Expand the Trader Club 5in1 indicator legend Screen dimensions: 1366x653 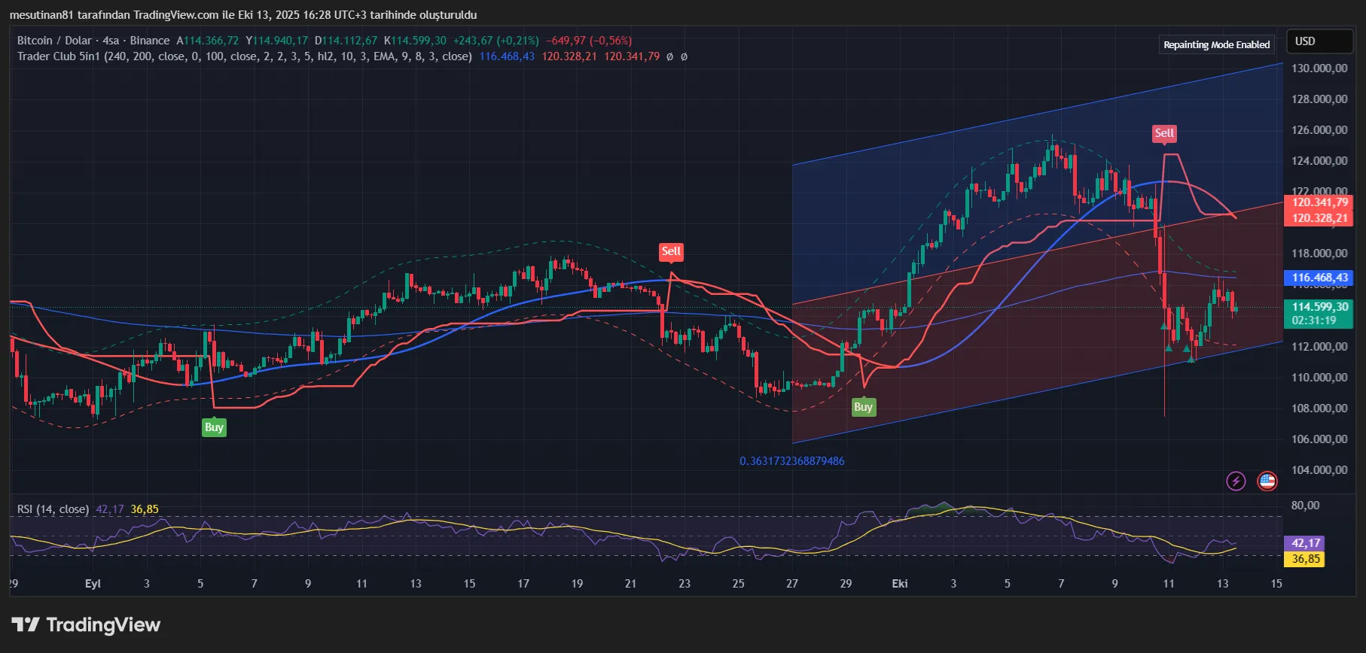point(244,56)
